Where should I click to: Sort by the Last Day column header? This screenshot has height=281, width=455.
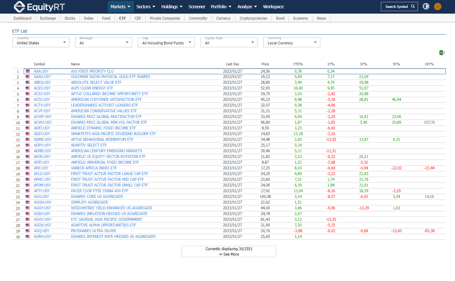(233, 64)
